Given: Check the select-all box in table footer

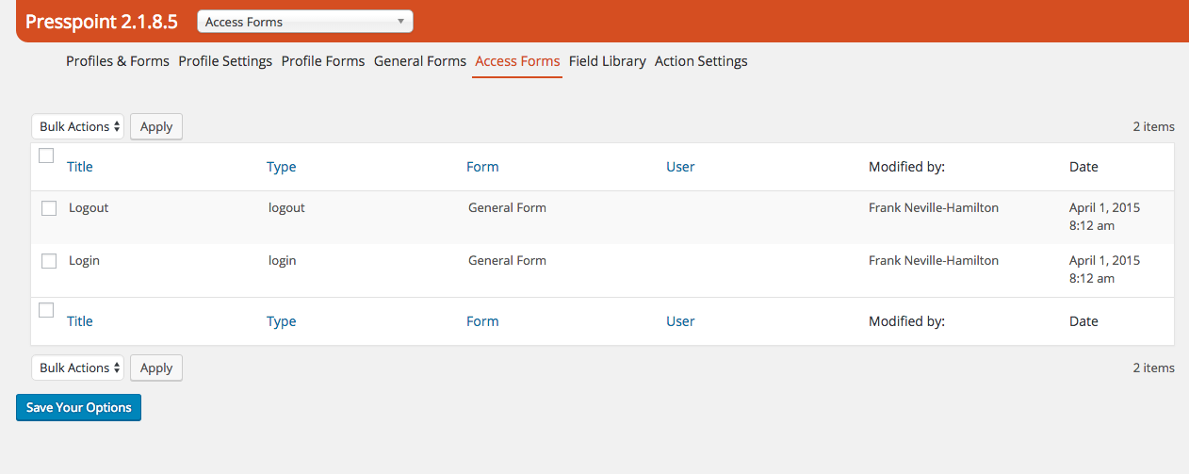Looking at the screenshot, I should [x=46, y=310].
